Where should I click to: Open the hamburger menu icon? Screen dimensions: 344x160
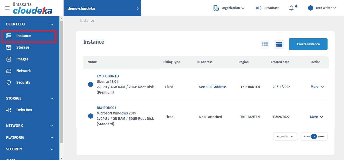tap(7, 8)
